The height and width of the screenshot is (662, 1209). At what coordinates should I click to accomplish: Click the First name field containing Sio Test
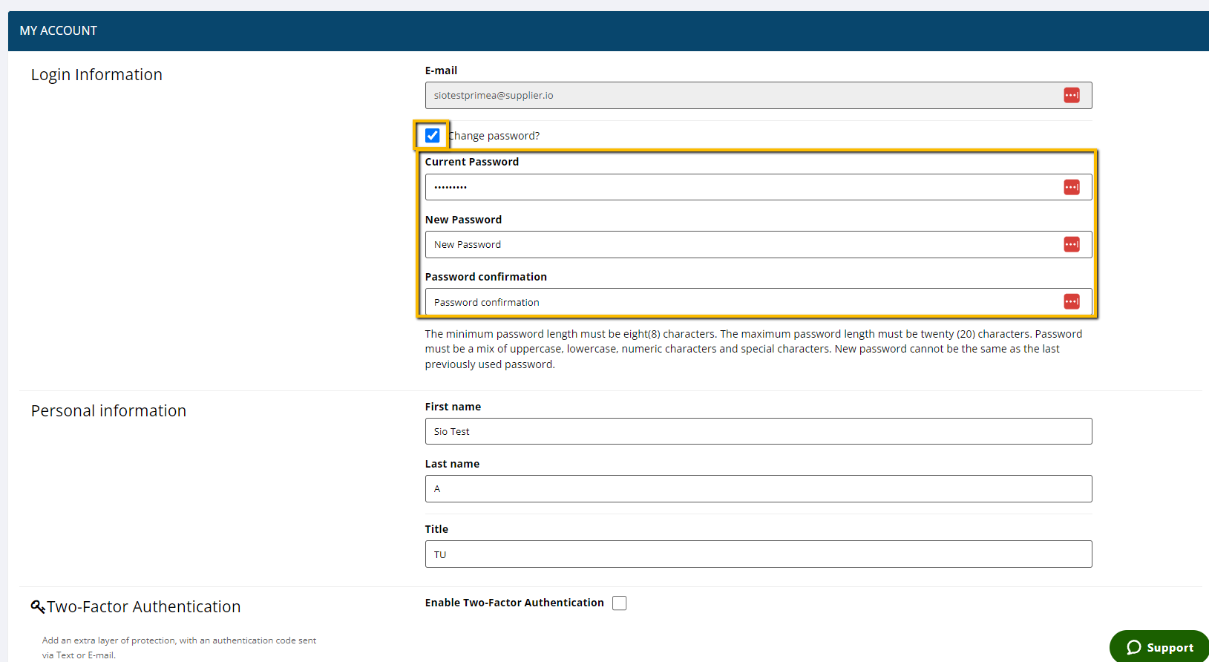pyautogui.click(x=758, y=431)
